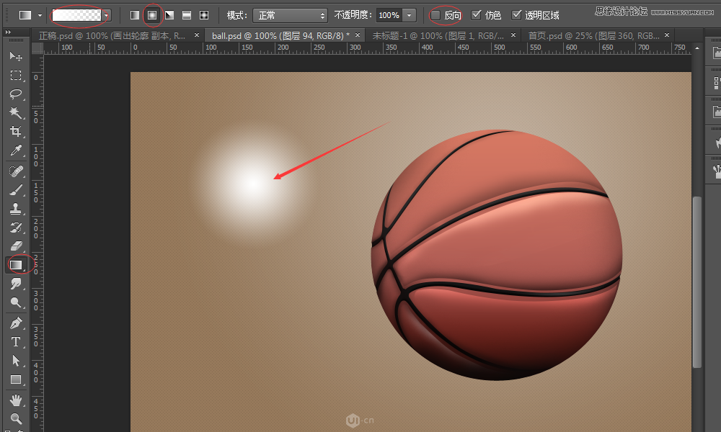The width and height of the screenshot is (721, 432).
Task: Open the opacity slider dropdown arrow
Action: 409,15
